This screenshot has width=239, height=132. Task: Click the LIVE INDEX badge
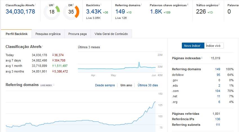click(46, 85)
